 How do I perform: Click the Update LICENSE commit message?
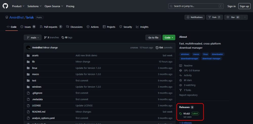tap(84, 106)
